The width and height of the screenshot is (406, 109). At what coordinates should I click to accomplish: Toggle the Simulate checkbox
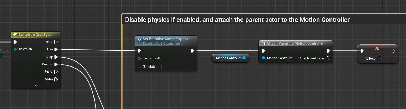click(x=159, y=66)
